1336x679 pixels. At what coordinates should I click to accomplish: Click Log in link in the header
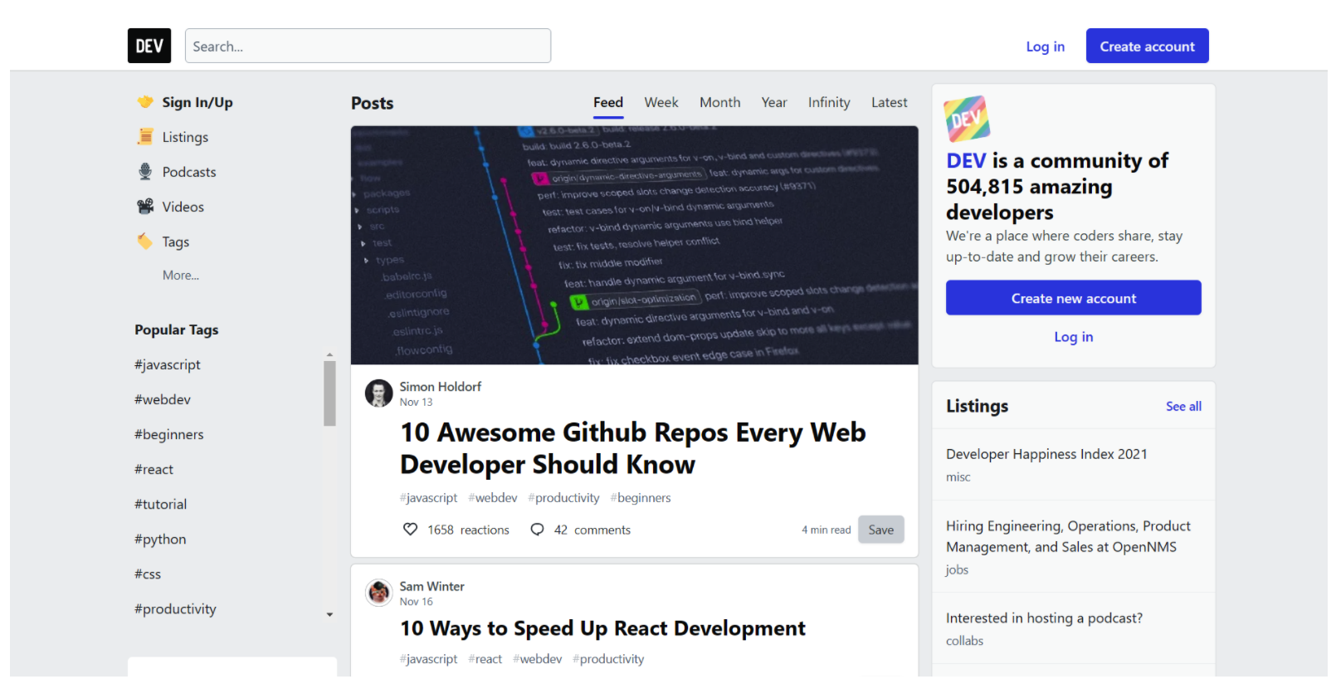click(1046, 46)
